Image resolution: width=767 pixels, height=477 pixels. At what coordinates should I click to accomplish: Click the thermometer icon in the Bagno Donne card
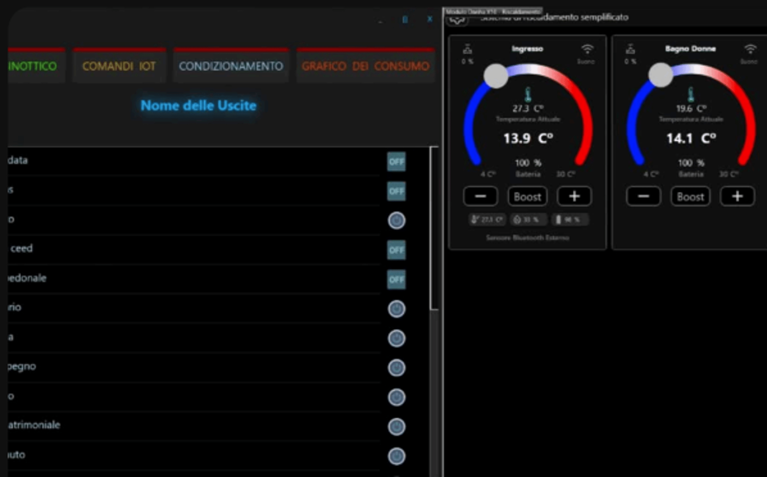coord(691,94)
